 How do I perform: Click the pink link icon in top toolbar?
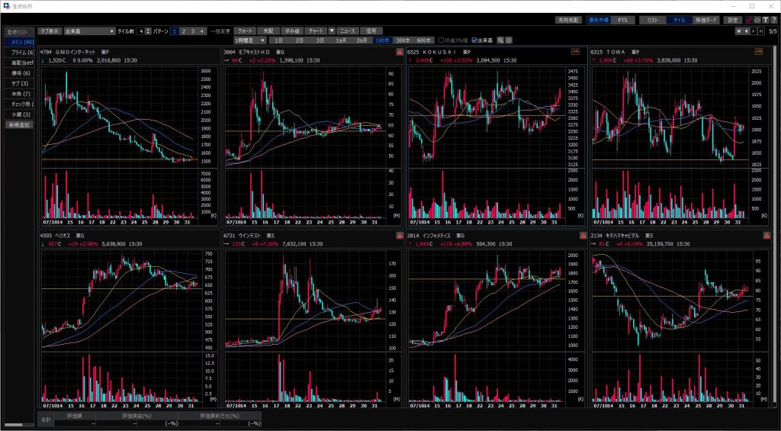(x=748, y=20)
